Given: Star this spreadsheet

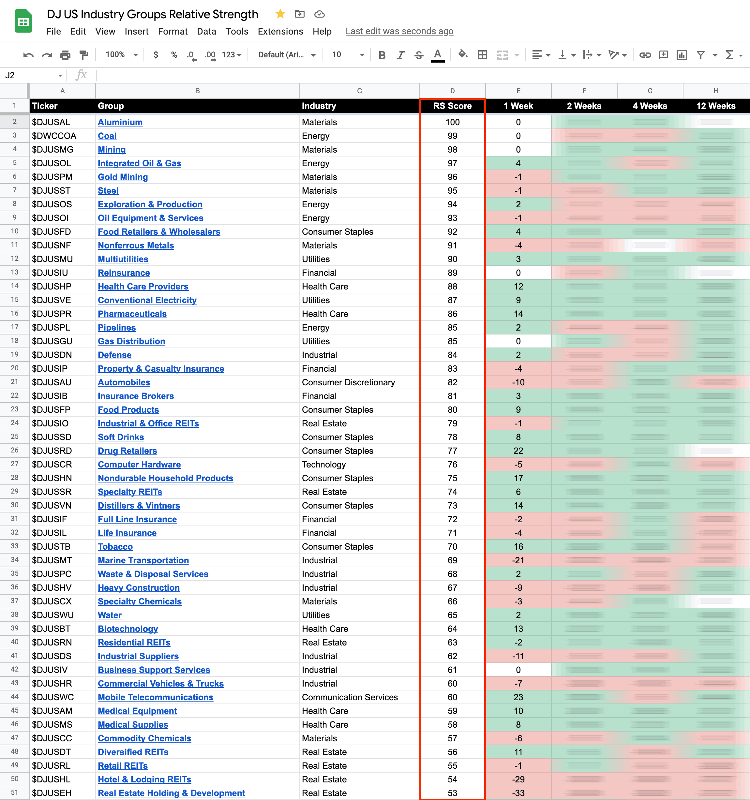Looking at the screenshot, I should click(x=280, y=14).
